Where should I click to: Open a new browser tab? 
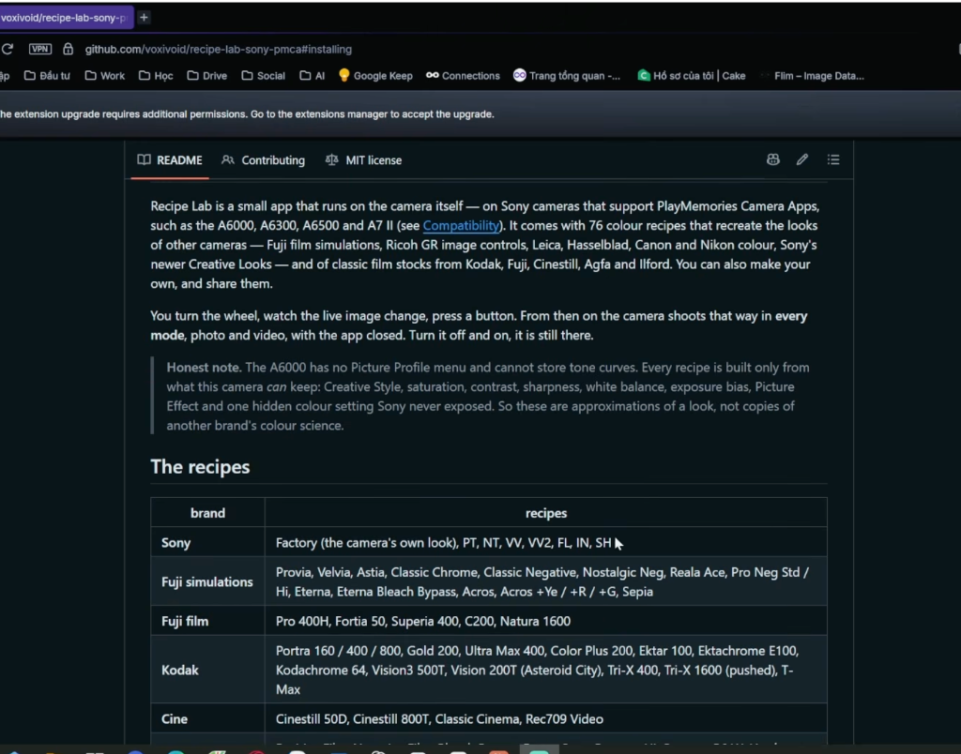pyautogui.click(x=144, y=18)
